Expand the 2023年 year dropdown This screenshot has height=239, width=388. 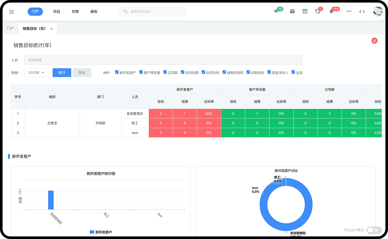pyautogui.click(x=36, y=73)
